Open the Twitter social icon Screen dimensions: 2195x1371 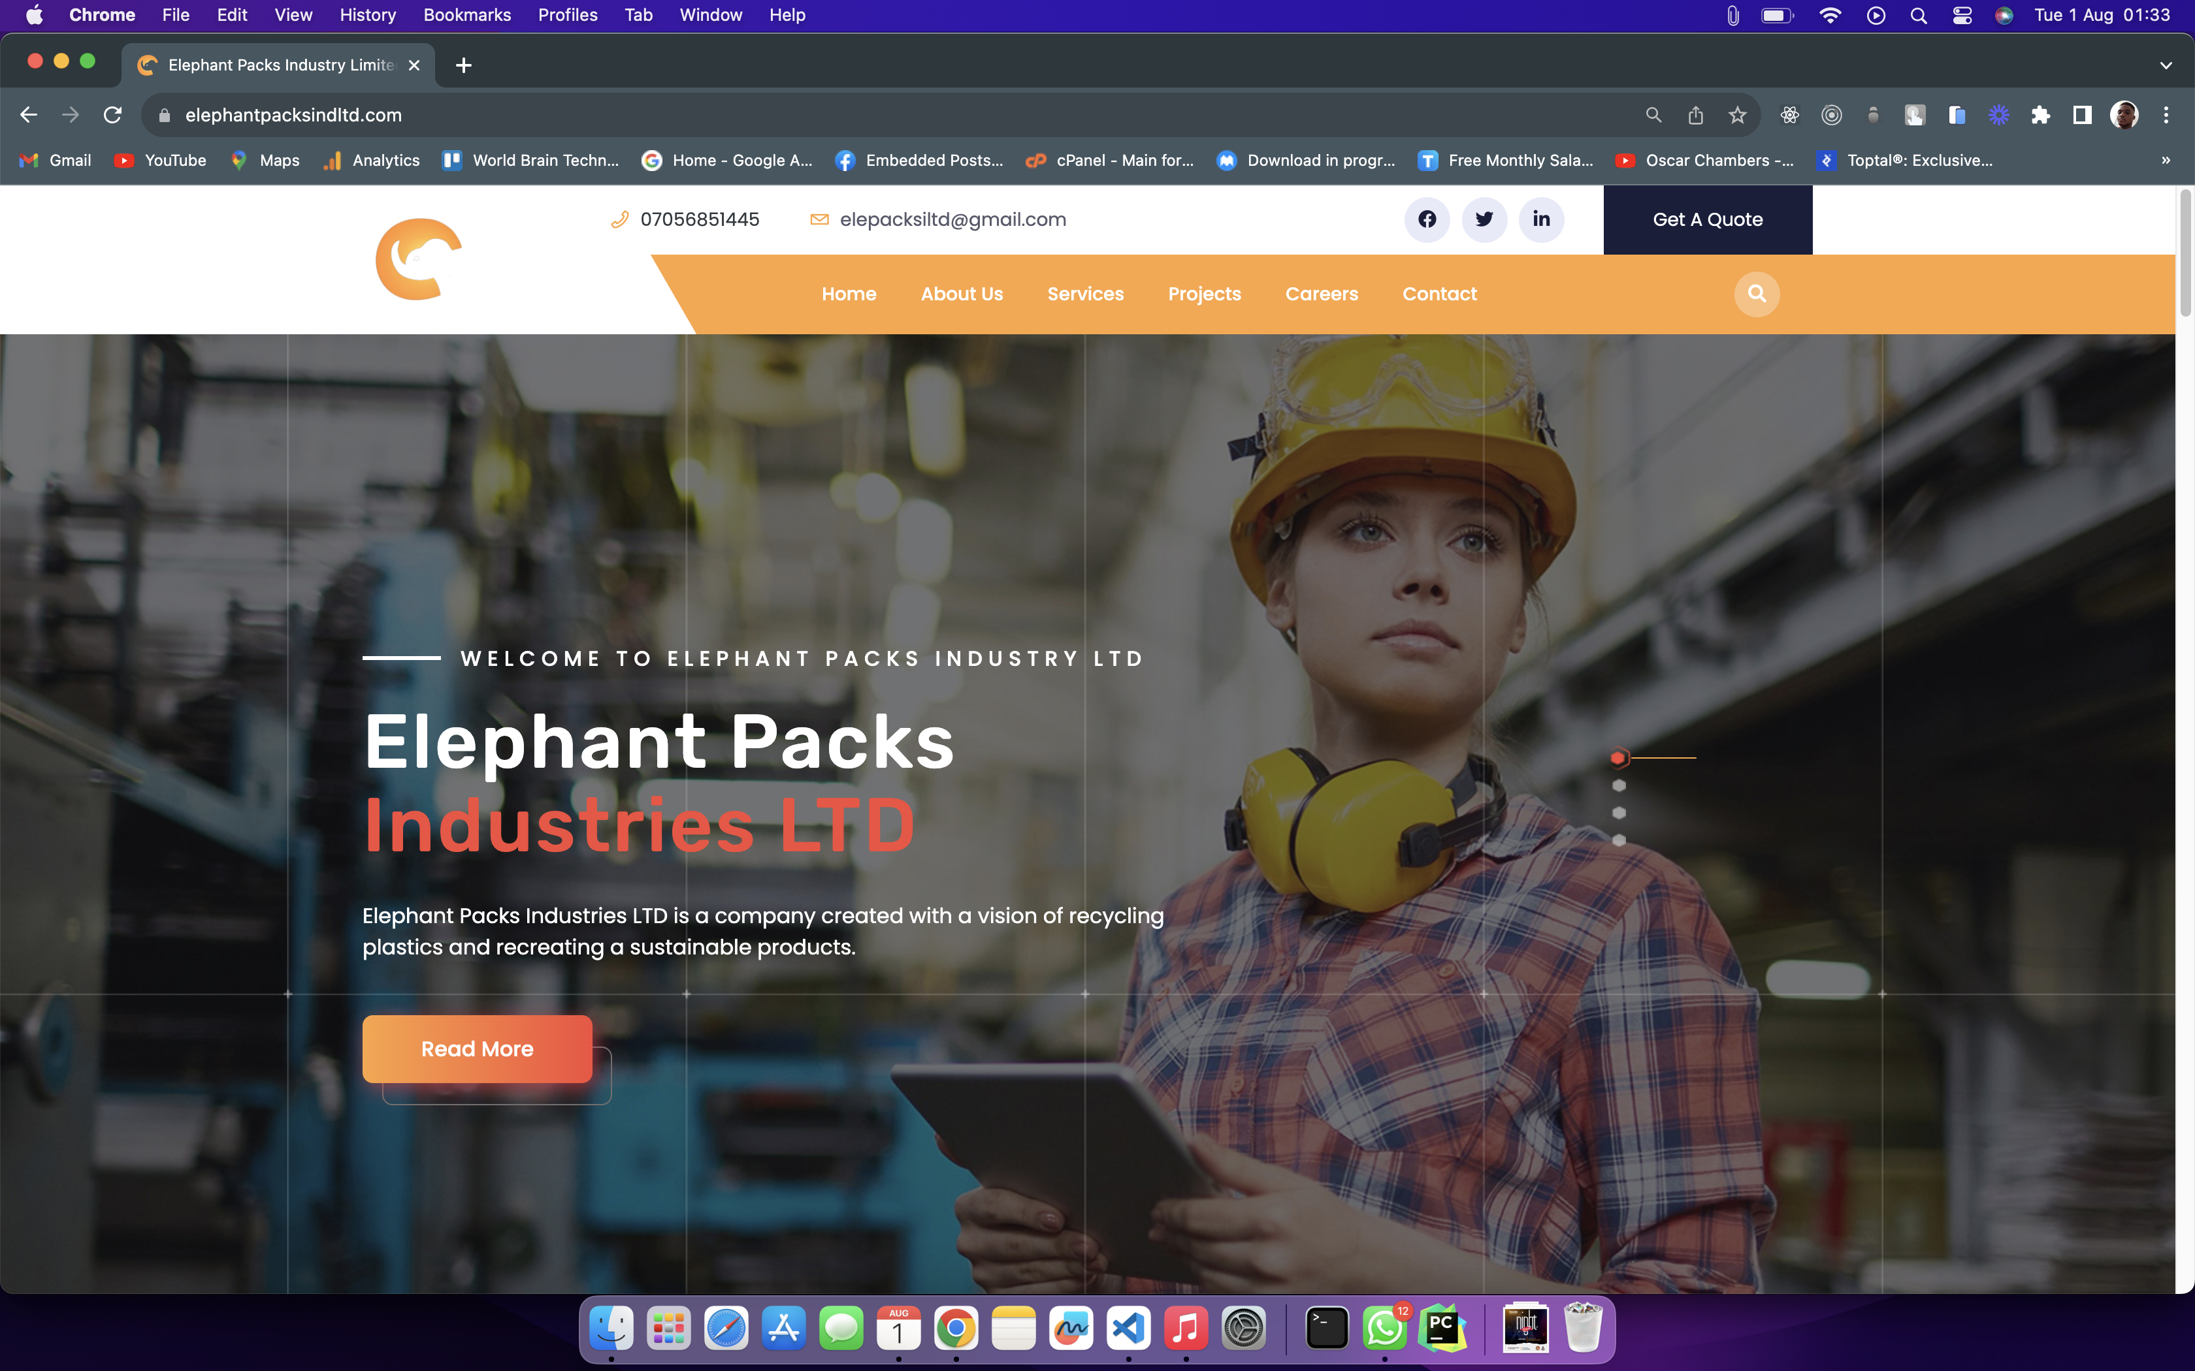1484,219
